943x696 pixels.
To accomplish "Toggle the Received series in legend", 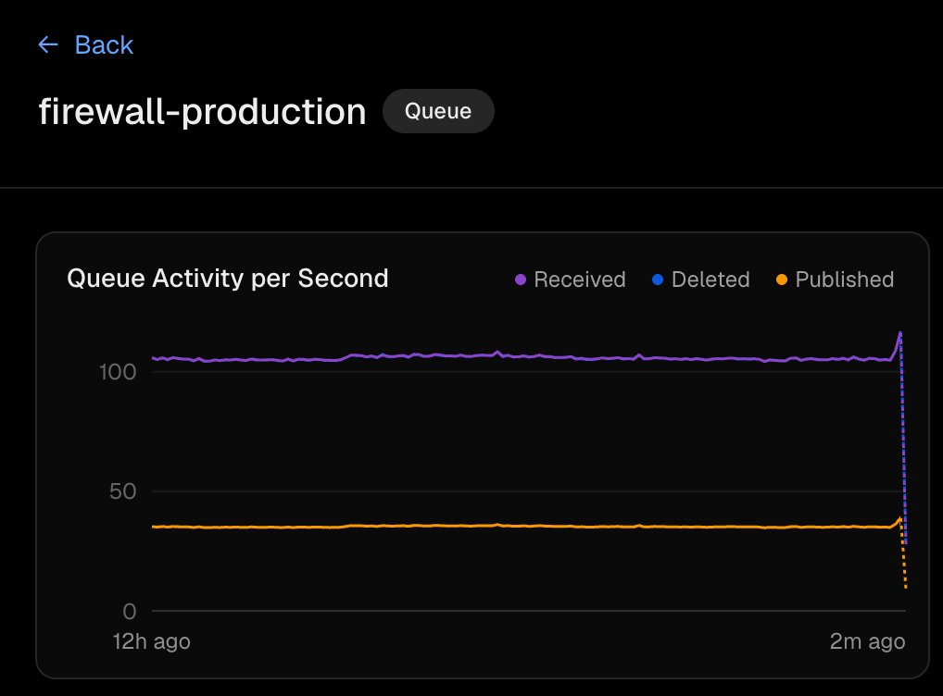I will [570, 280].
